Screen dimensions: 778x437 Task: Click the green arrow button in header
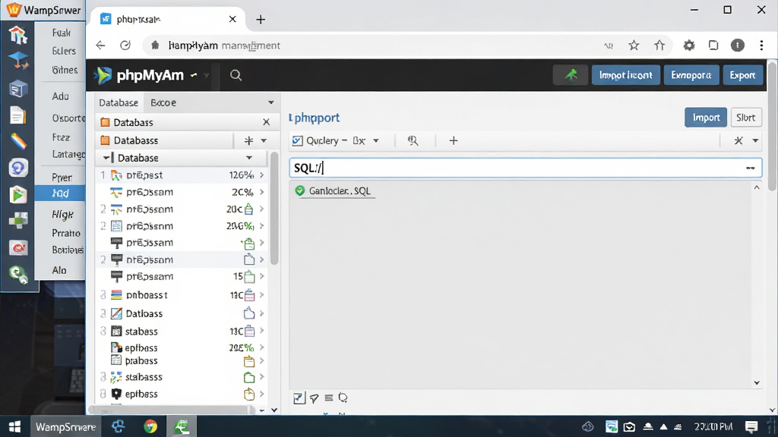click(571, 75)
